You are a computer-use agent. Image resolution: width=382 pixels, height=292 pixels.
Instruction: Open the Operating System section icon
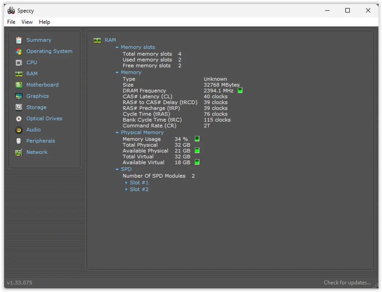(19, 51)
